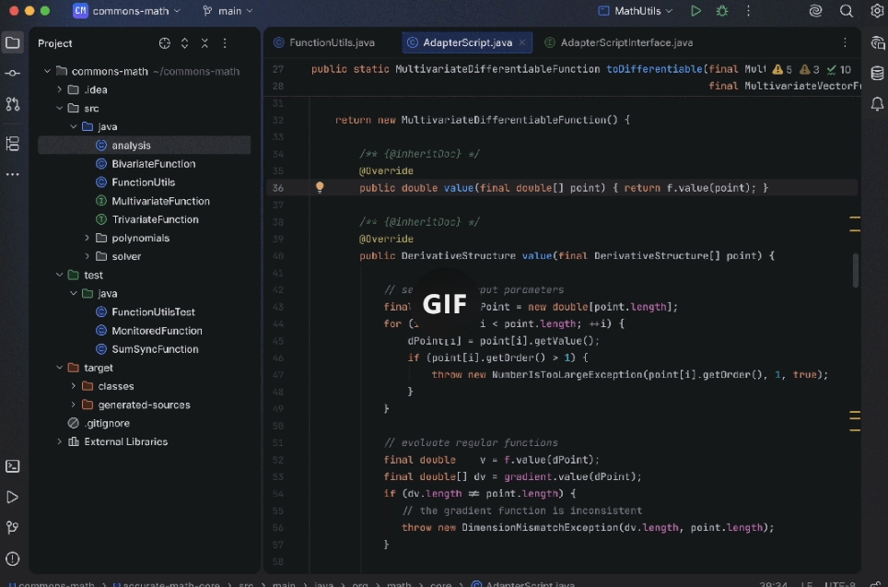Viewport: 888px width, 587px height.
Task: Open the Search Everywhere magnifier
Action: pos(846,11)
